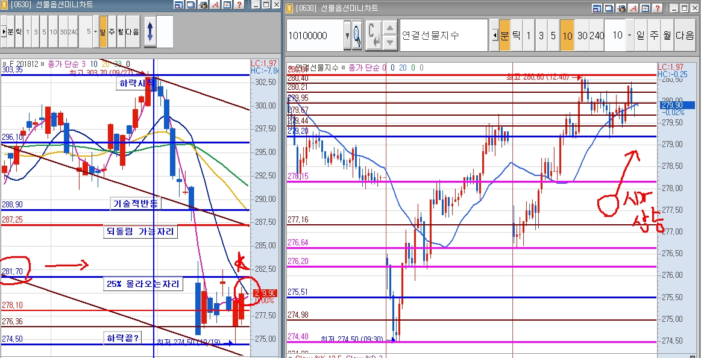Click the empty white box in left toolbar
Viewport: 701px width, 358px height.
coord(164,32)
